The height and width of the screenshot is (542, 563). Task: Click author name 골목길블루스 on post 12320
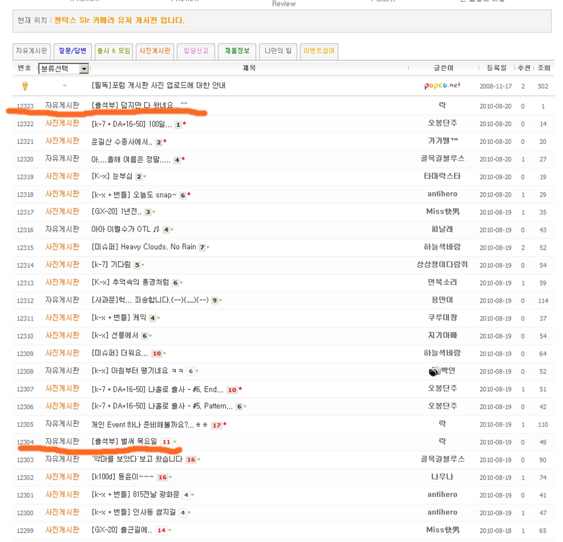(442, 160)
